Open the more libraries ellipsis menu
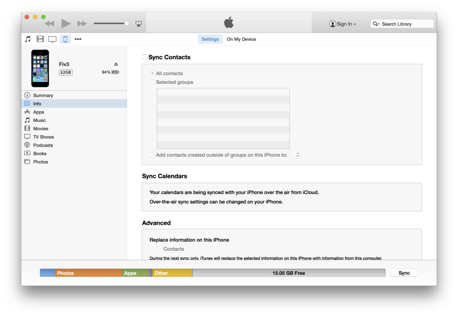The image size is (458, 316). 78,39
